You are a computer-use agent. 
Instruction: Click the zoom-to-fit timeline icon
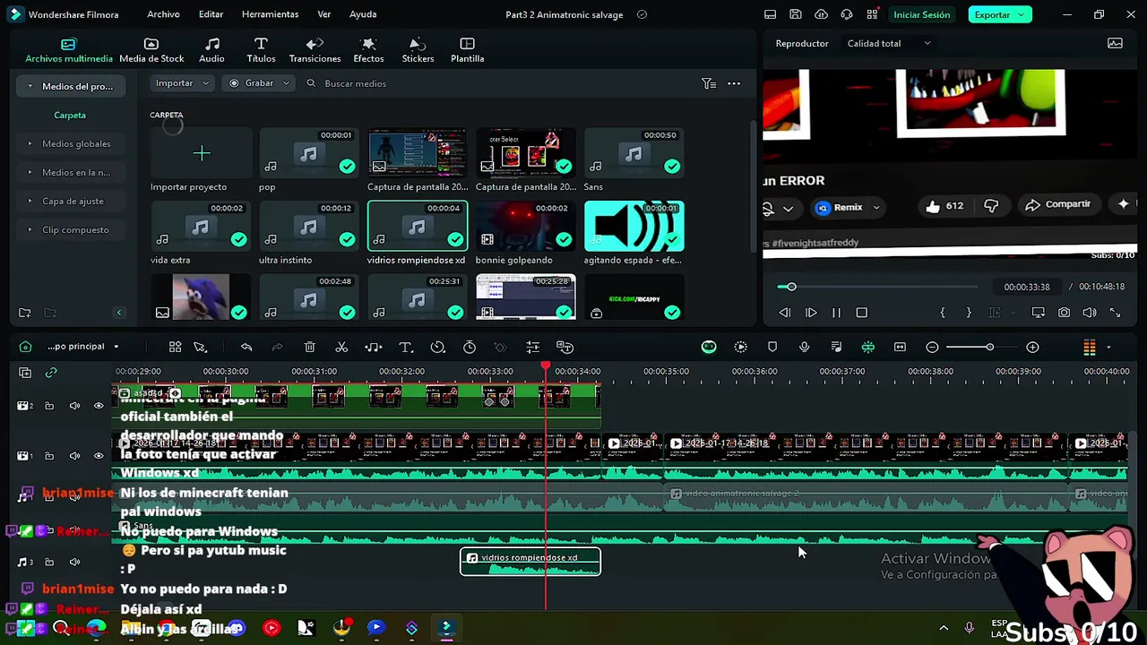pyautogui.click(x=900, y=347)
